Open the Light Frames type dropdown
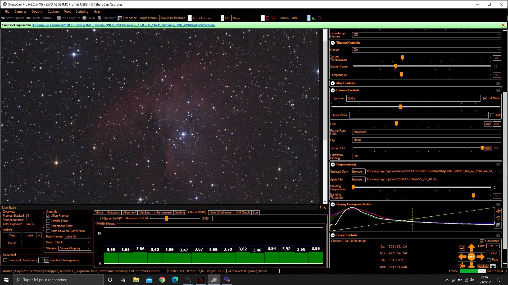Viewport: 508px width, 285px height. [222, 18]
